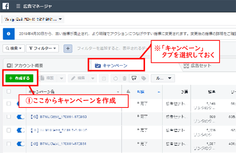Click 完了 status in the BTMU Debit_170901-170930 row
The image size is (236, 153).
click(x=142, y=117)
